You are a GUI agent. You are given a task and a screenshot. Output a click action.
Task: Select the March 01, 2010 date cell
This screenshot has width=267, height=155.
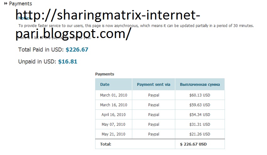click(113, 95)
